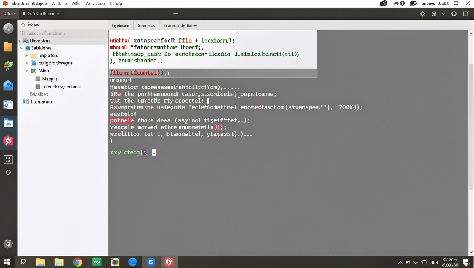474x268 pixels.
Task: Switch to the Evoneuh de Daiey tab
Action: click(x=180, y=25)
